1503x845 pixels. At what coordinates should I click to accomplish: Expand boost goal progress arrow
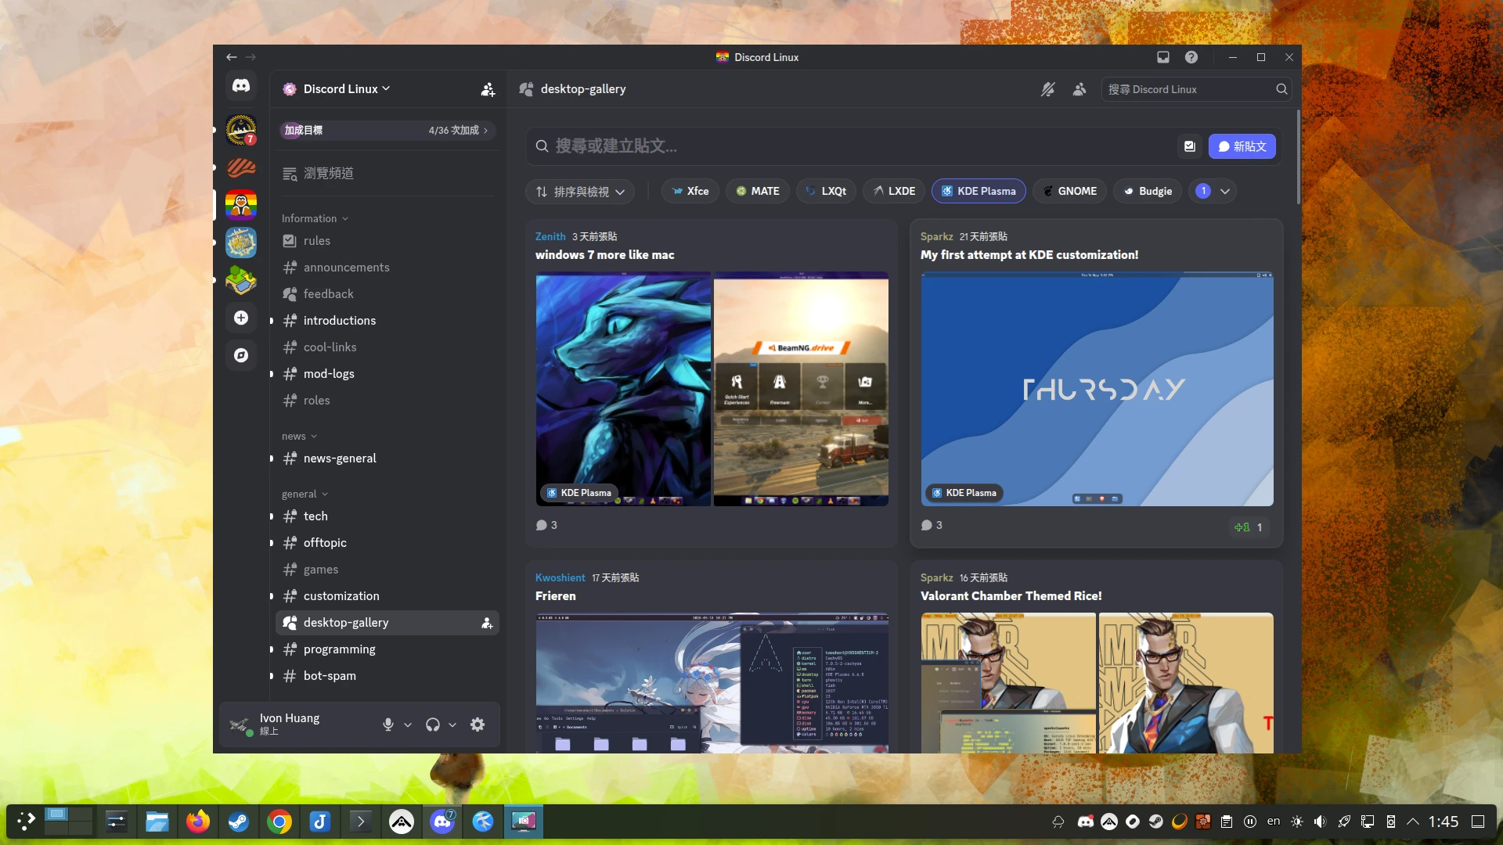(486, 131)
